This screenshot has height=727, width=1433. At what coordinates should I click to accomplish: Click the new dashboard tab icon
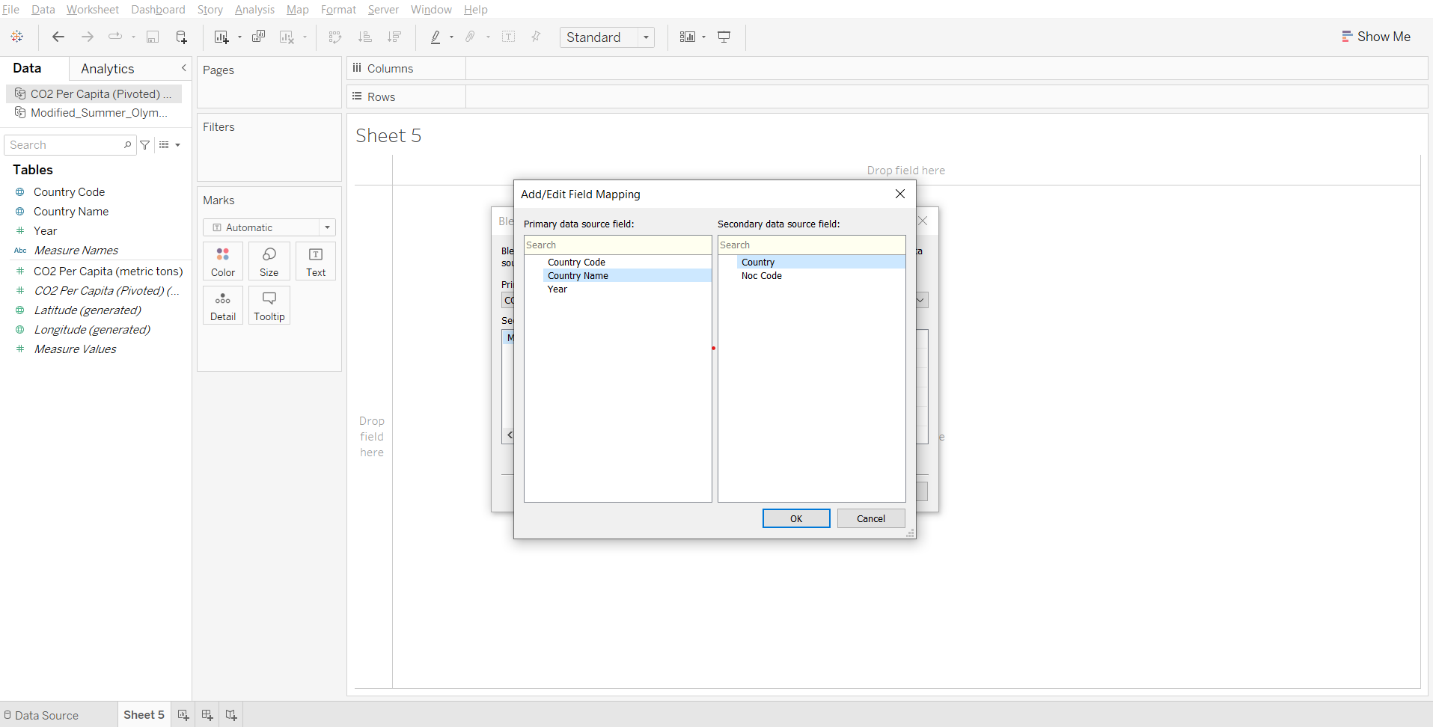coord(207,715)
